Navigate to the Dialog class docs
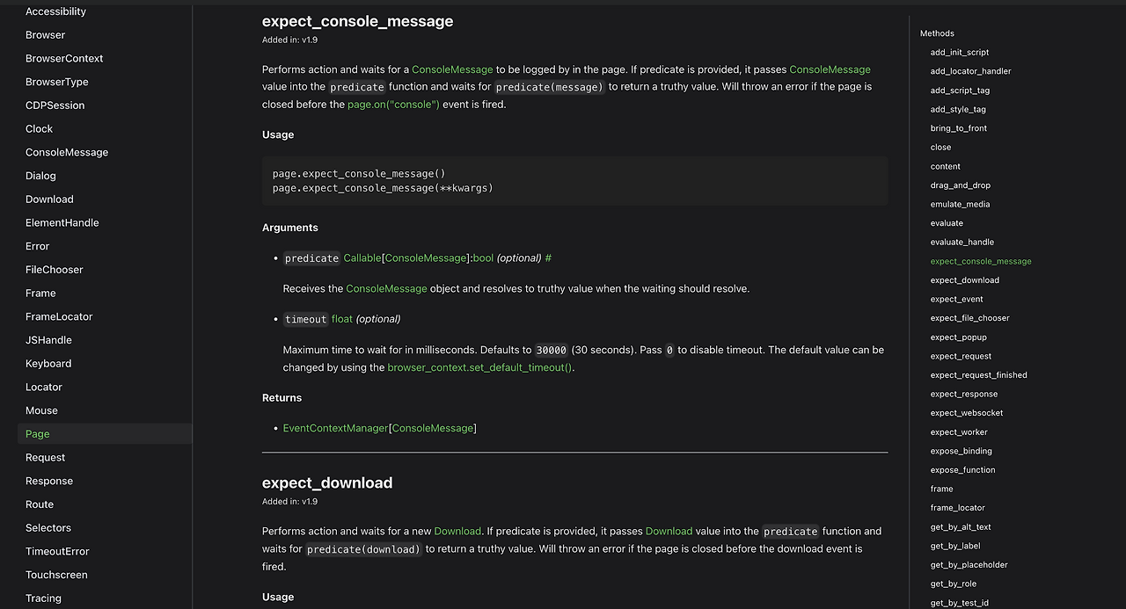This screenshot has width=1126, height=609. coord(41,176)
